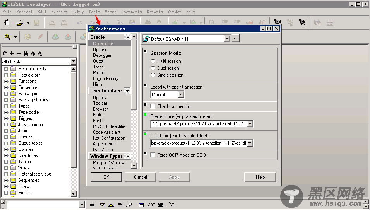The image size is (370, 210).
Task: Click the yellow down triangle find-next icon
Action: coord(102,205)
